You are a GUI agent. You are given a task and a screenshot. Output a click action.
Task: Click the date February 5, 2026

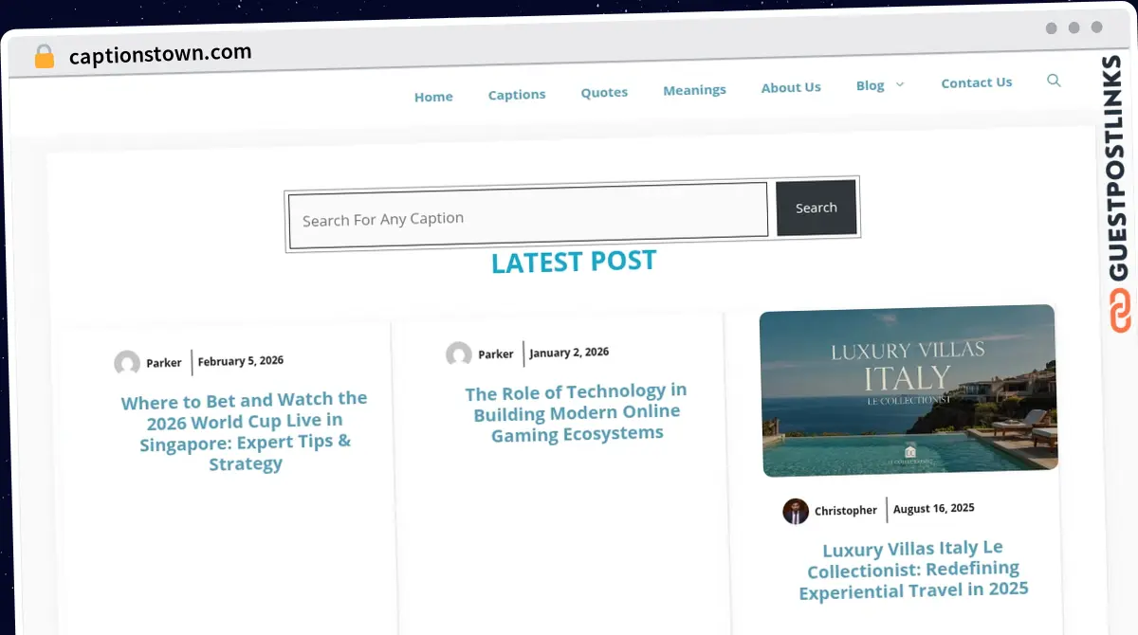(x=241, y=361)
